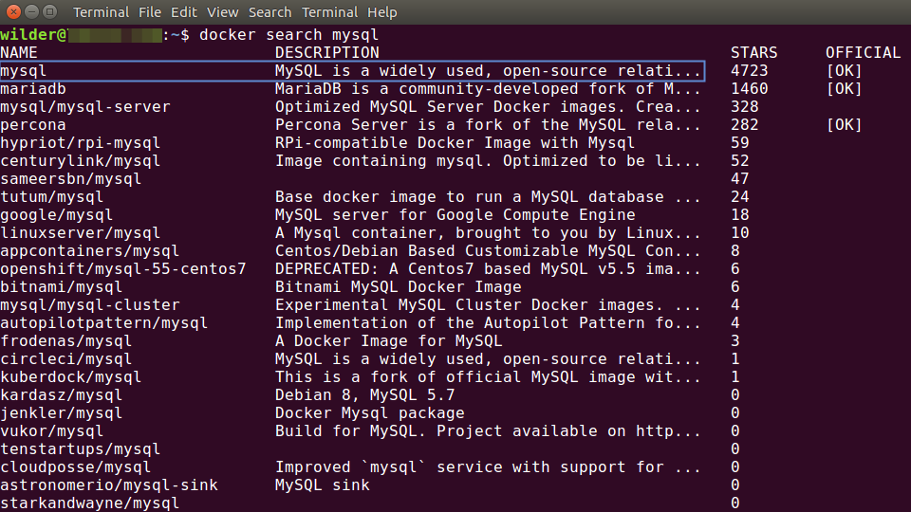The image size is (911, 512).
Task: Open the Terminal application menu
Action: coord(101,12)
